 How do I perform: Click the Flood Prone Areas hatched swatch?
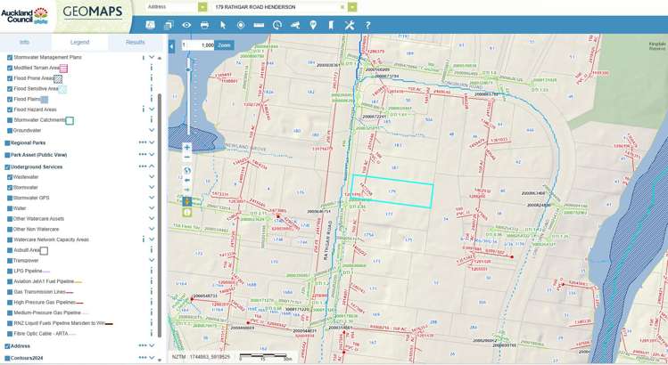pyautogui.click(x=58, y=78)
